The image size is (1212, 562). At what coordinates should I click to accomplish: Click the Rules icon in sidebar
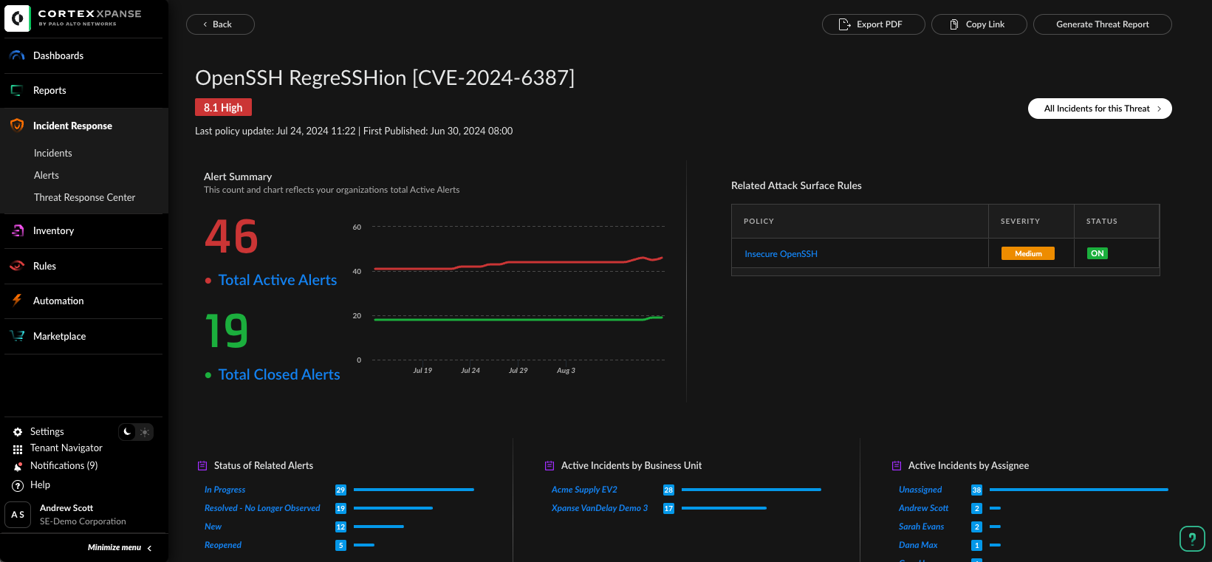tap(17, 266)
